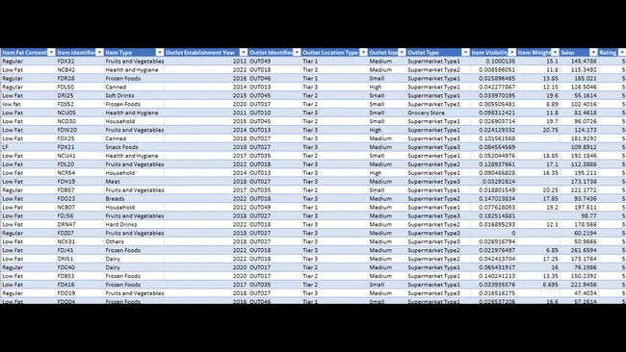
Task: Open the Item Visibility filter dropdown
Action: point(511,53)
